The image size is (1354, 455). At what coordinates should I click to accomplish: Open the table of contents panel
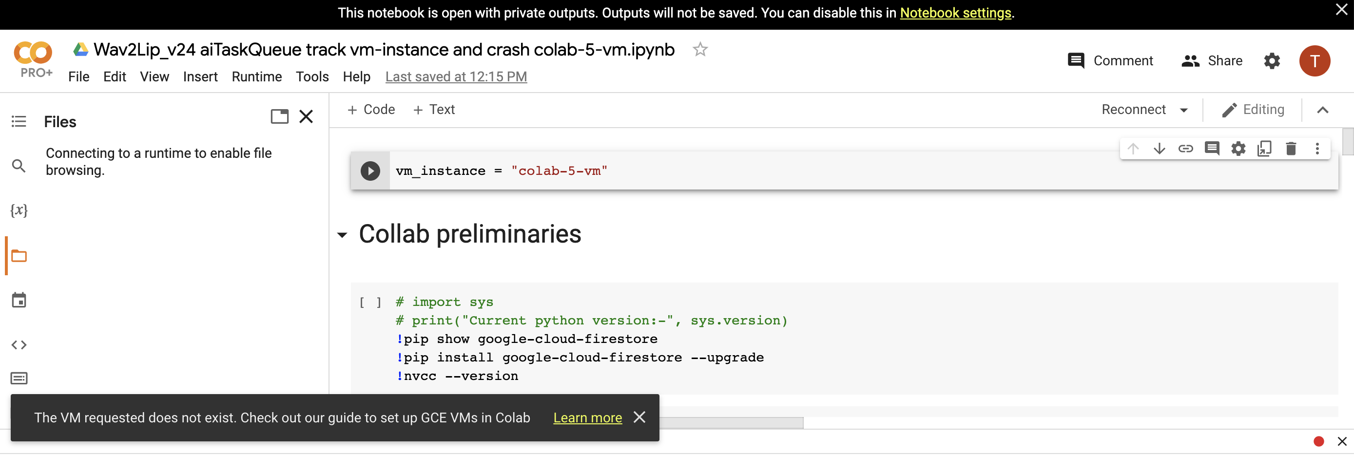click(x=19, y=121)
